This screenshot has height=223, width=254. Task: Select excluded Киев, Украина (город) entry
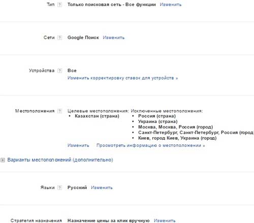coord(177,138)
